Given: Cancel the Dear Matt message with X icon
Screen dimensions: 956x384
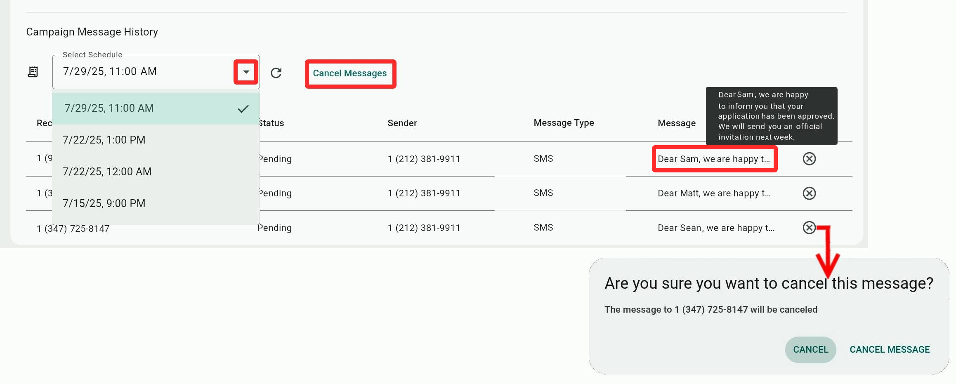Looking at the screenshot, I should pos(809,193).
